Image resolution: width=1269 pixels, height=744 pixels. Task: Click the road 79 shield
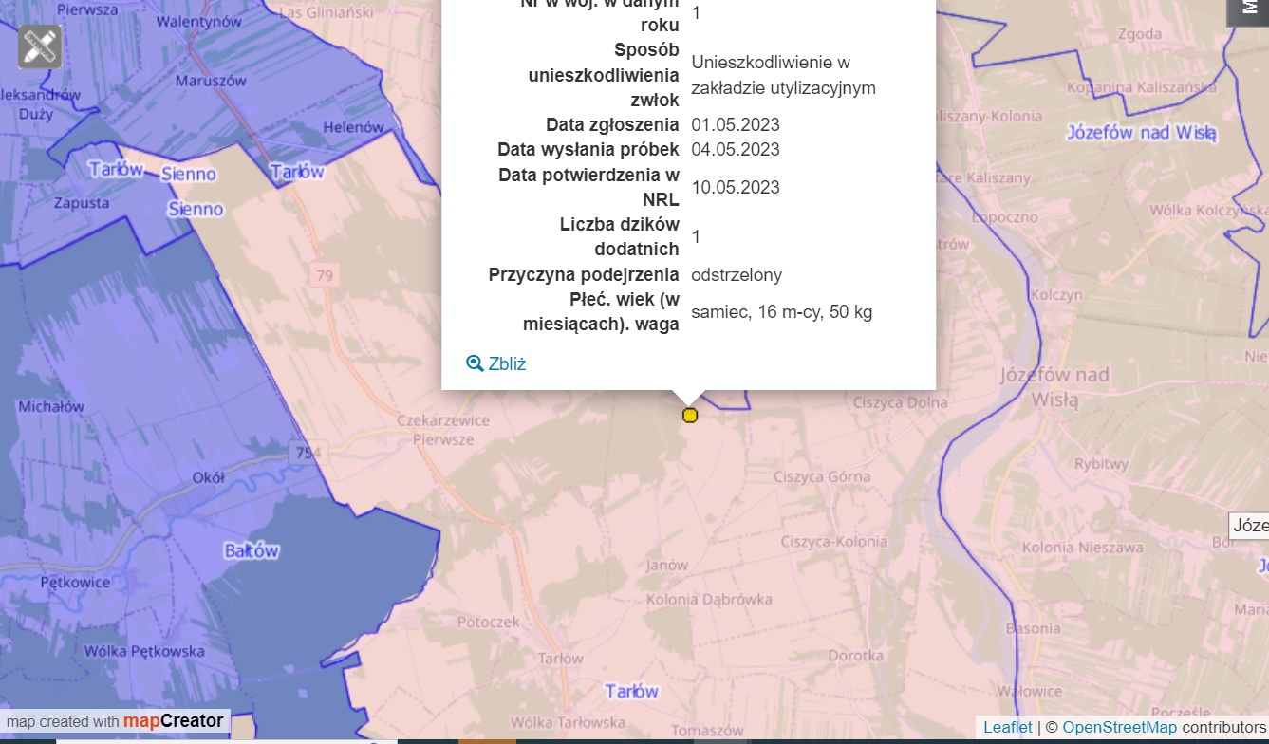pos(326,275)
